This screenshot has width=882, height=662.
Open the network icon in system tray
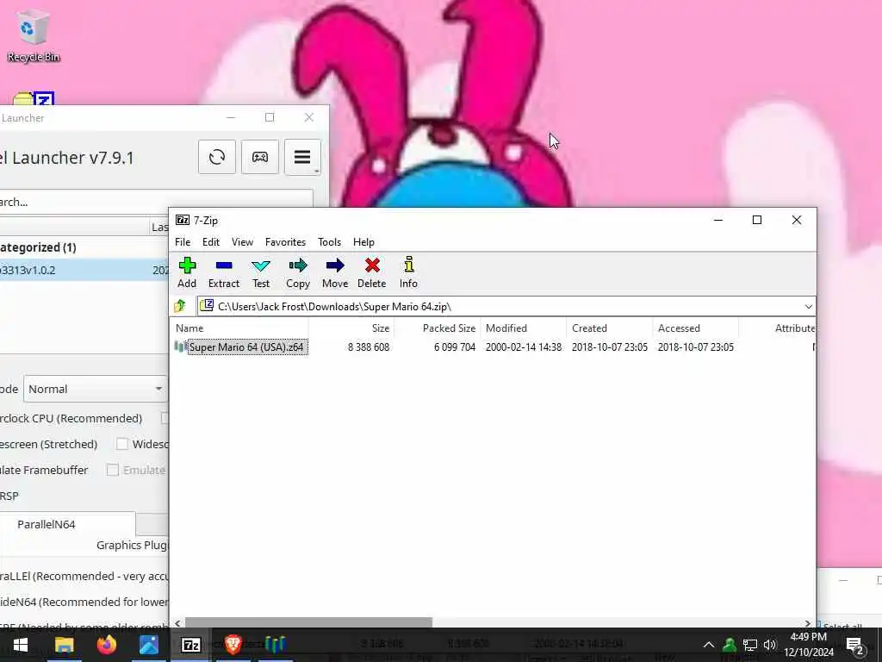[750, 645]
